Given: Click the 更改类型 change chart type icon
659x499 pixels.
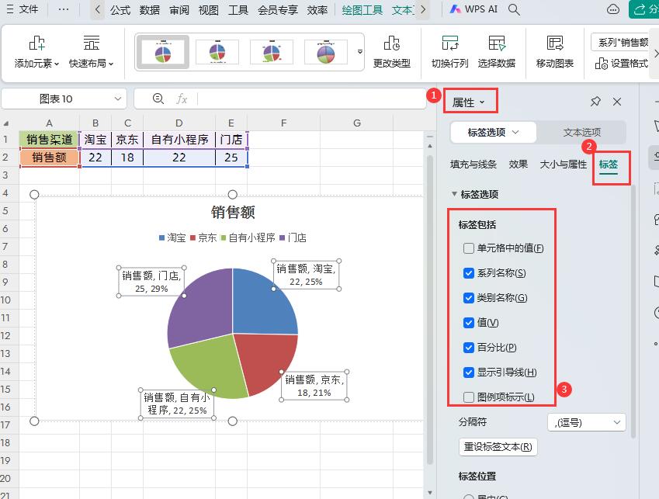Looking at the screenshot, I should pyautogui.click(x=392, y=43).
